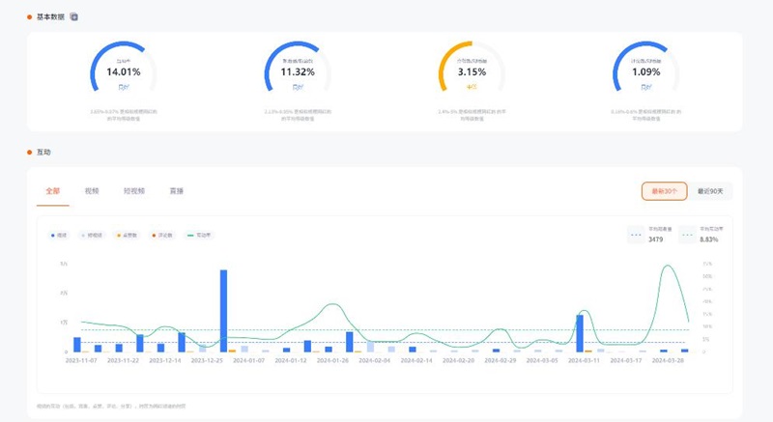The width and height of the screenshot is (773, 422).
Task: Open the 直播 tab
Action: pyautogui.click(x=176, y=191)
